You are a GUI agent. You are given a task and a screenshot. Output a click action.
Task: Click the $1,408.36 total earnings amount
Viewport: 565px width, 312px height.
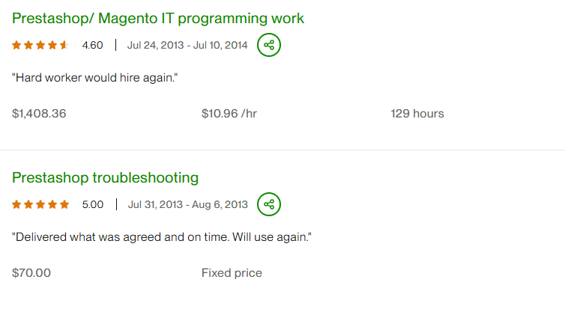tap(39, 114)
